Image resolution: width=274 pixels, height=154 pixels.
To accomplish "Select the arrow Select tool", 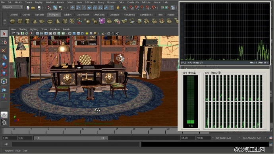I will [4, 34].
